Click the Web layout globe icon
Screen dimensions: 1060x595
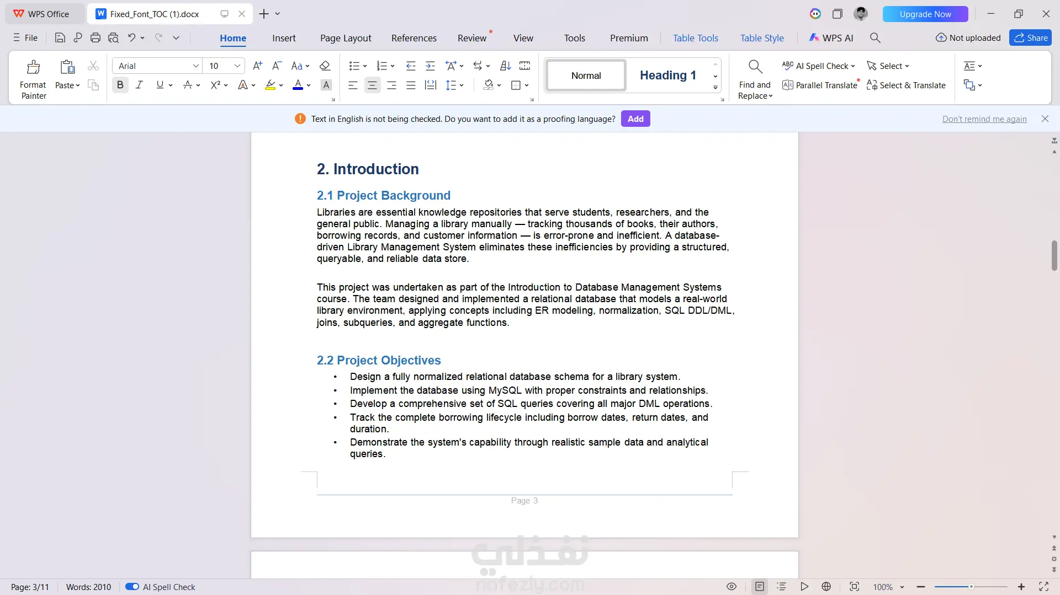(826, 587)
